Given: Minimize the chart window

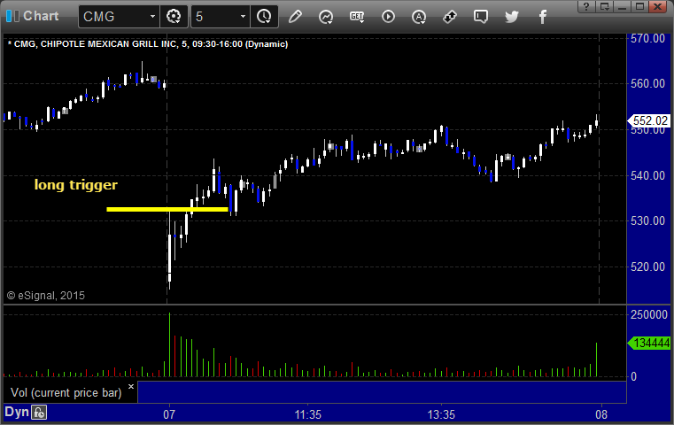Looking at the screenshot, I should pos(623,6).
